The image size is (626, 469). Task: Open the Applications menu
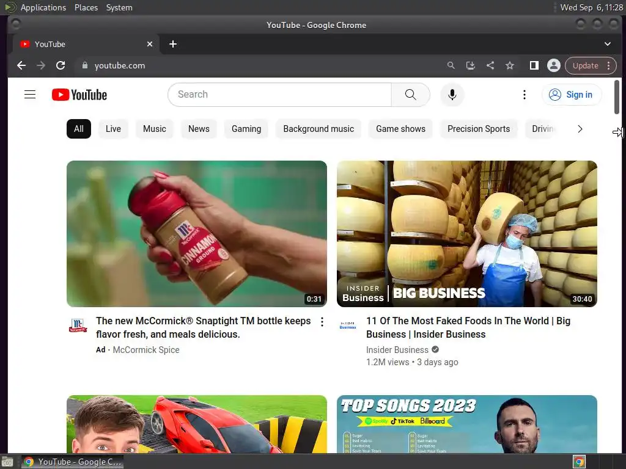43,7
